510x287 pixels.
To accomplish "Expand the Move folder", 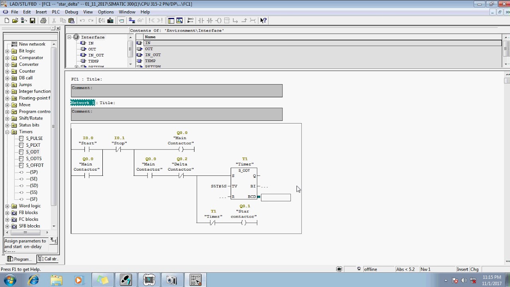I will pos(7,105).
